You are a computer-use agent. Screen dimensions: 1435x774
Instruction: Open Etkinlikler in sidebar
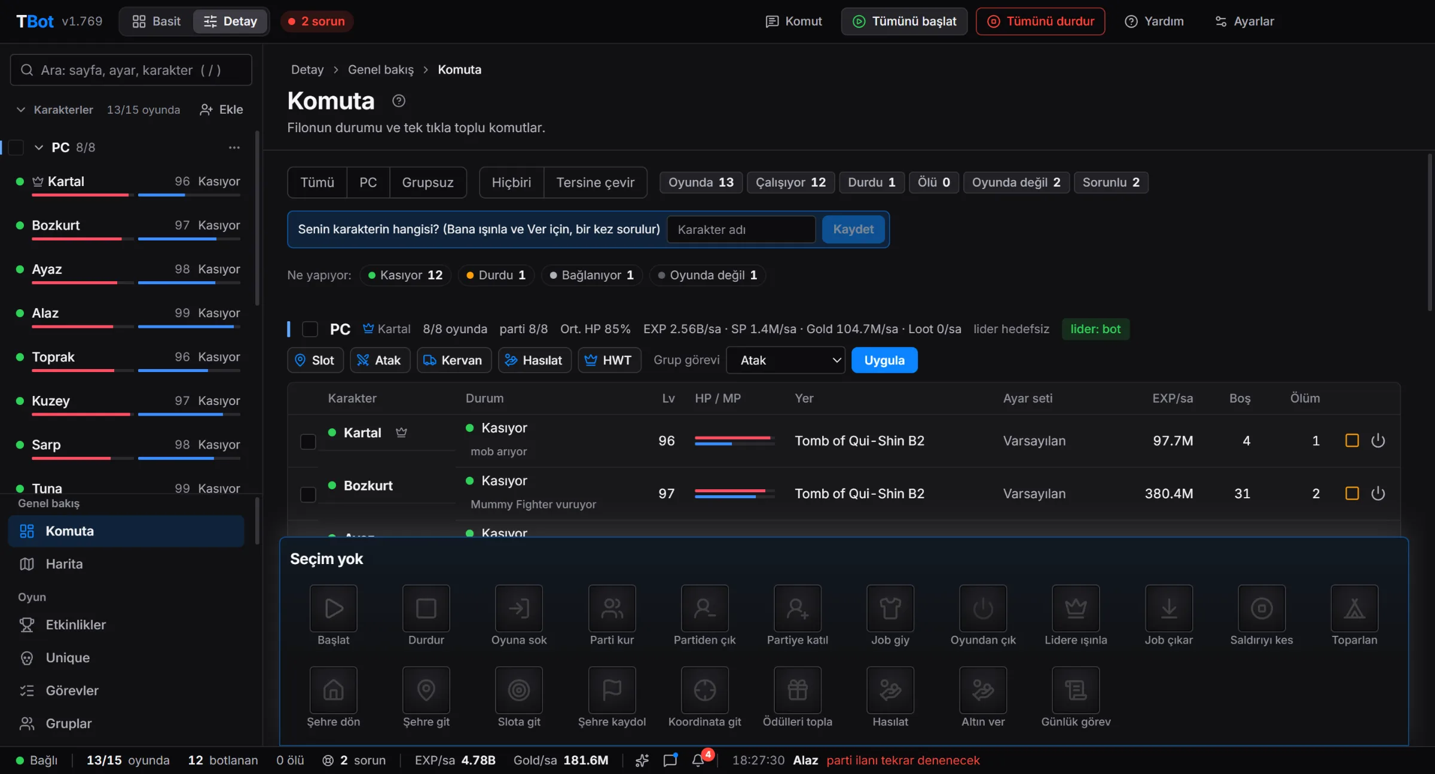pos(126,624)
